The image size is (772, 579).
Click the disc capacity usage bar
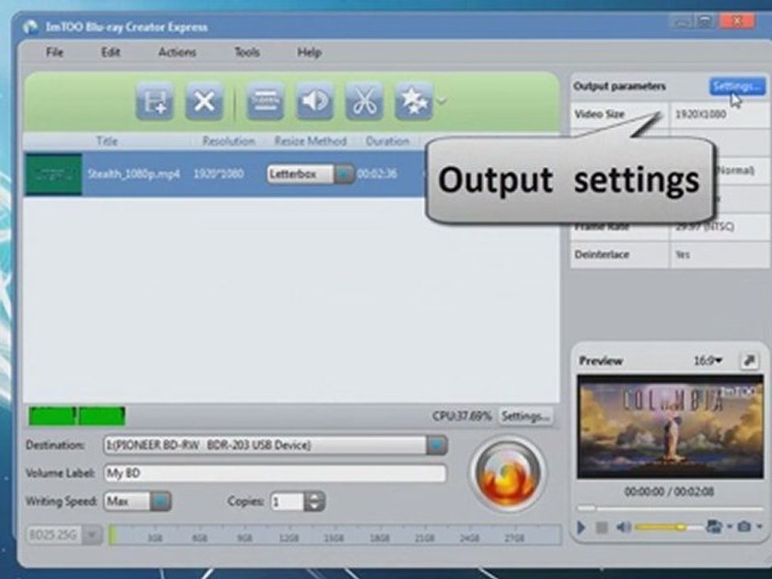[335, 535]
